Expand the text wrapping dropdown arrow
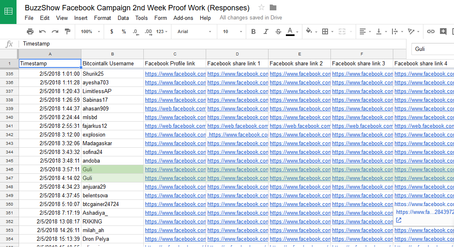The image size is (454, 247). click(x=402, y=32)
